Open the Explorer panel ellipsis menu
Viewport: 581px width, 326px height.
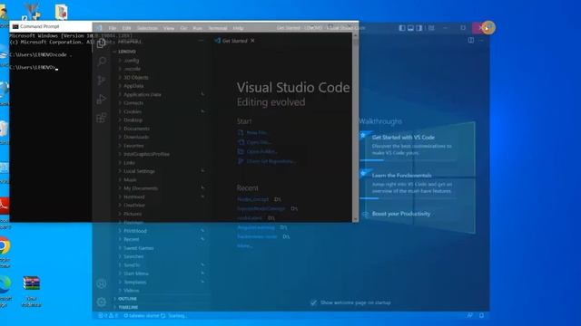click(x=201, y=40)
